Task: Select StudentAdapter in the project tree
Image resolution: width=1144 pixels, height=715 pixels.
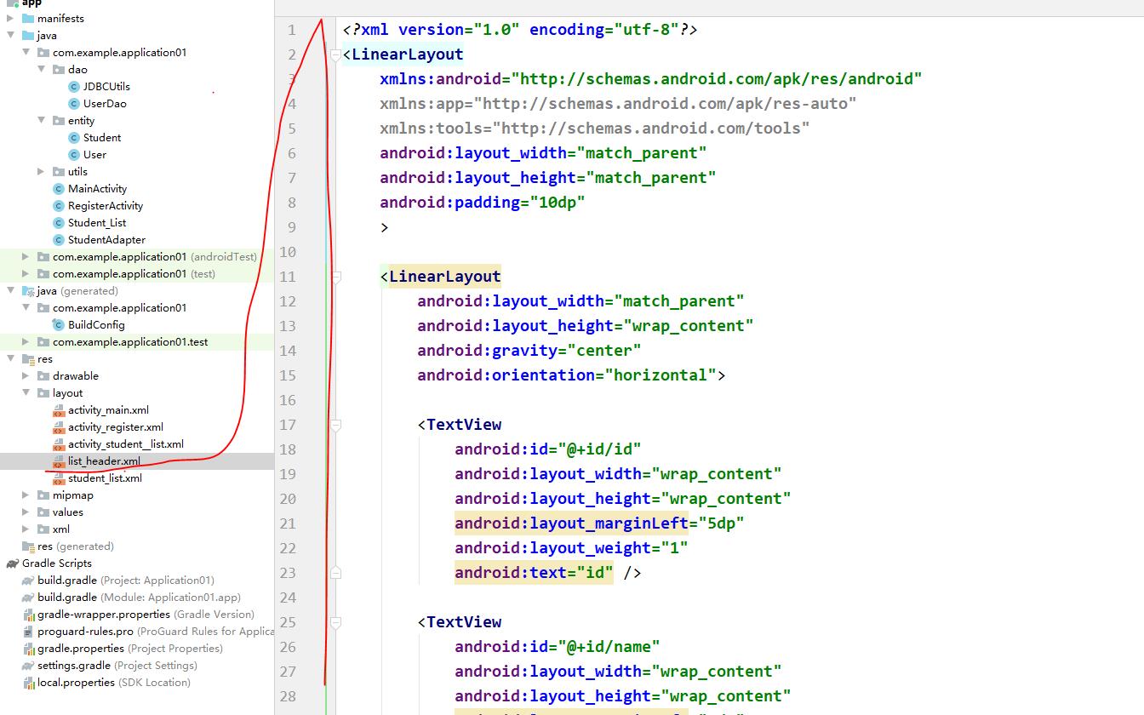Action: point(106,239)
